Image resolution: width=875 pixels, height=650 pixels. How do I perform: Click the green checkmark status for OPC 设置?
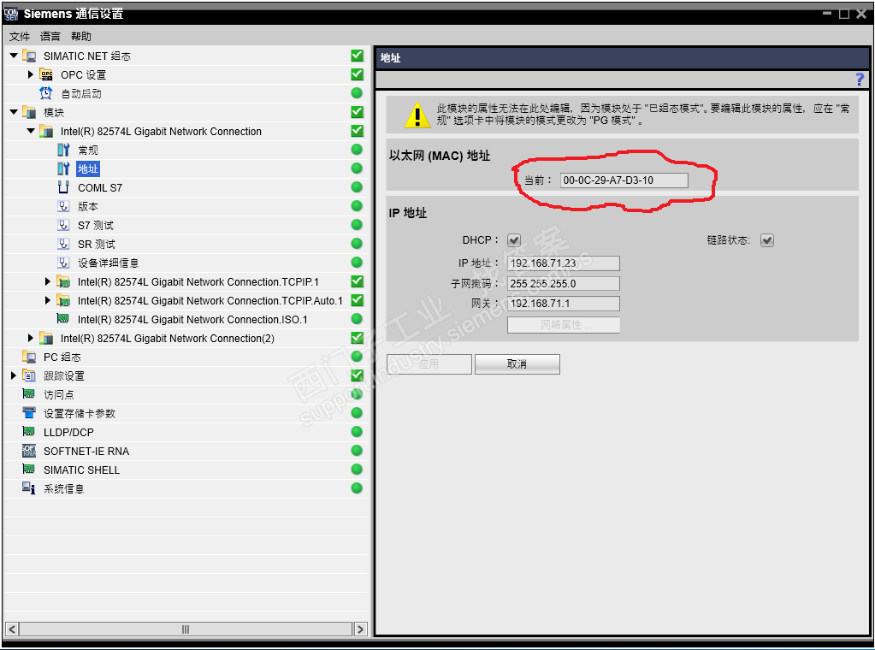pyautogui.click(x=358, y=74)
